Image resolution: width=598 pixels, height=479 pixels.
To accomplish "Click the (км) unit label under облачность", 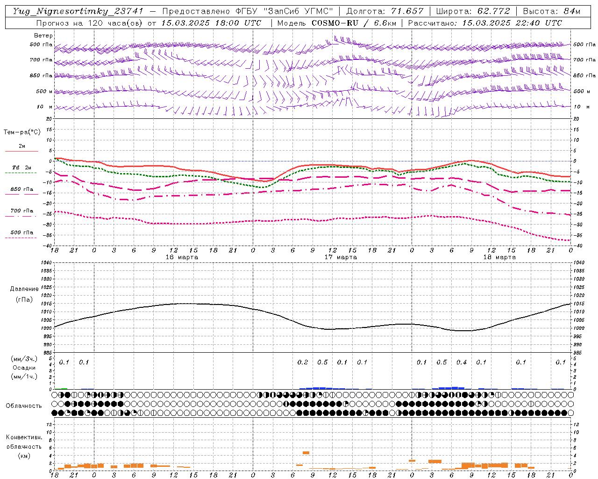I will (x=24, y=456).
